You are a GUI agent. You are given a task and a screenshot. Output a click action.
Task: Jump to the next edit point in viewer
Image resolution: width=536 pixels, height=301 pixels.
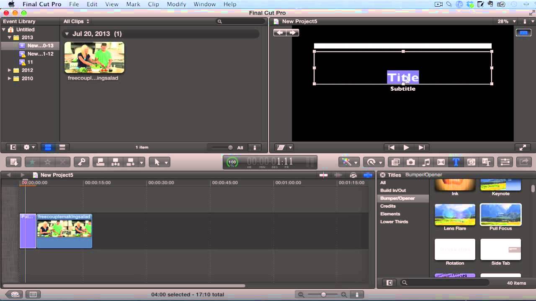click(x=422, y=147)
